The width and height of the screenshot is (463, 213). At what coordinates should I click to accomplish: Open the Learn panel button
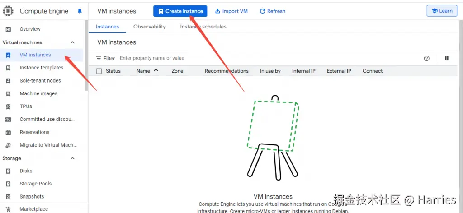point(442,11)
